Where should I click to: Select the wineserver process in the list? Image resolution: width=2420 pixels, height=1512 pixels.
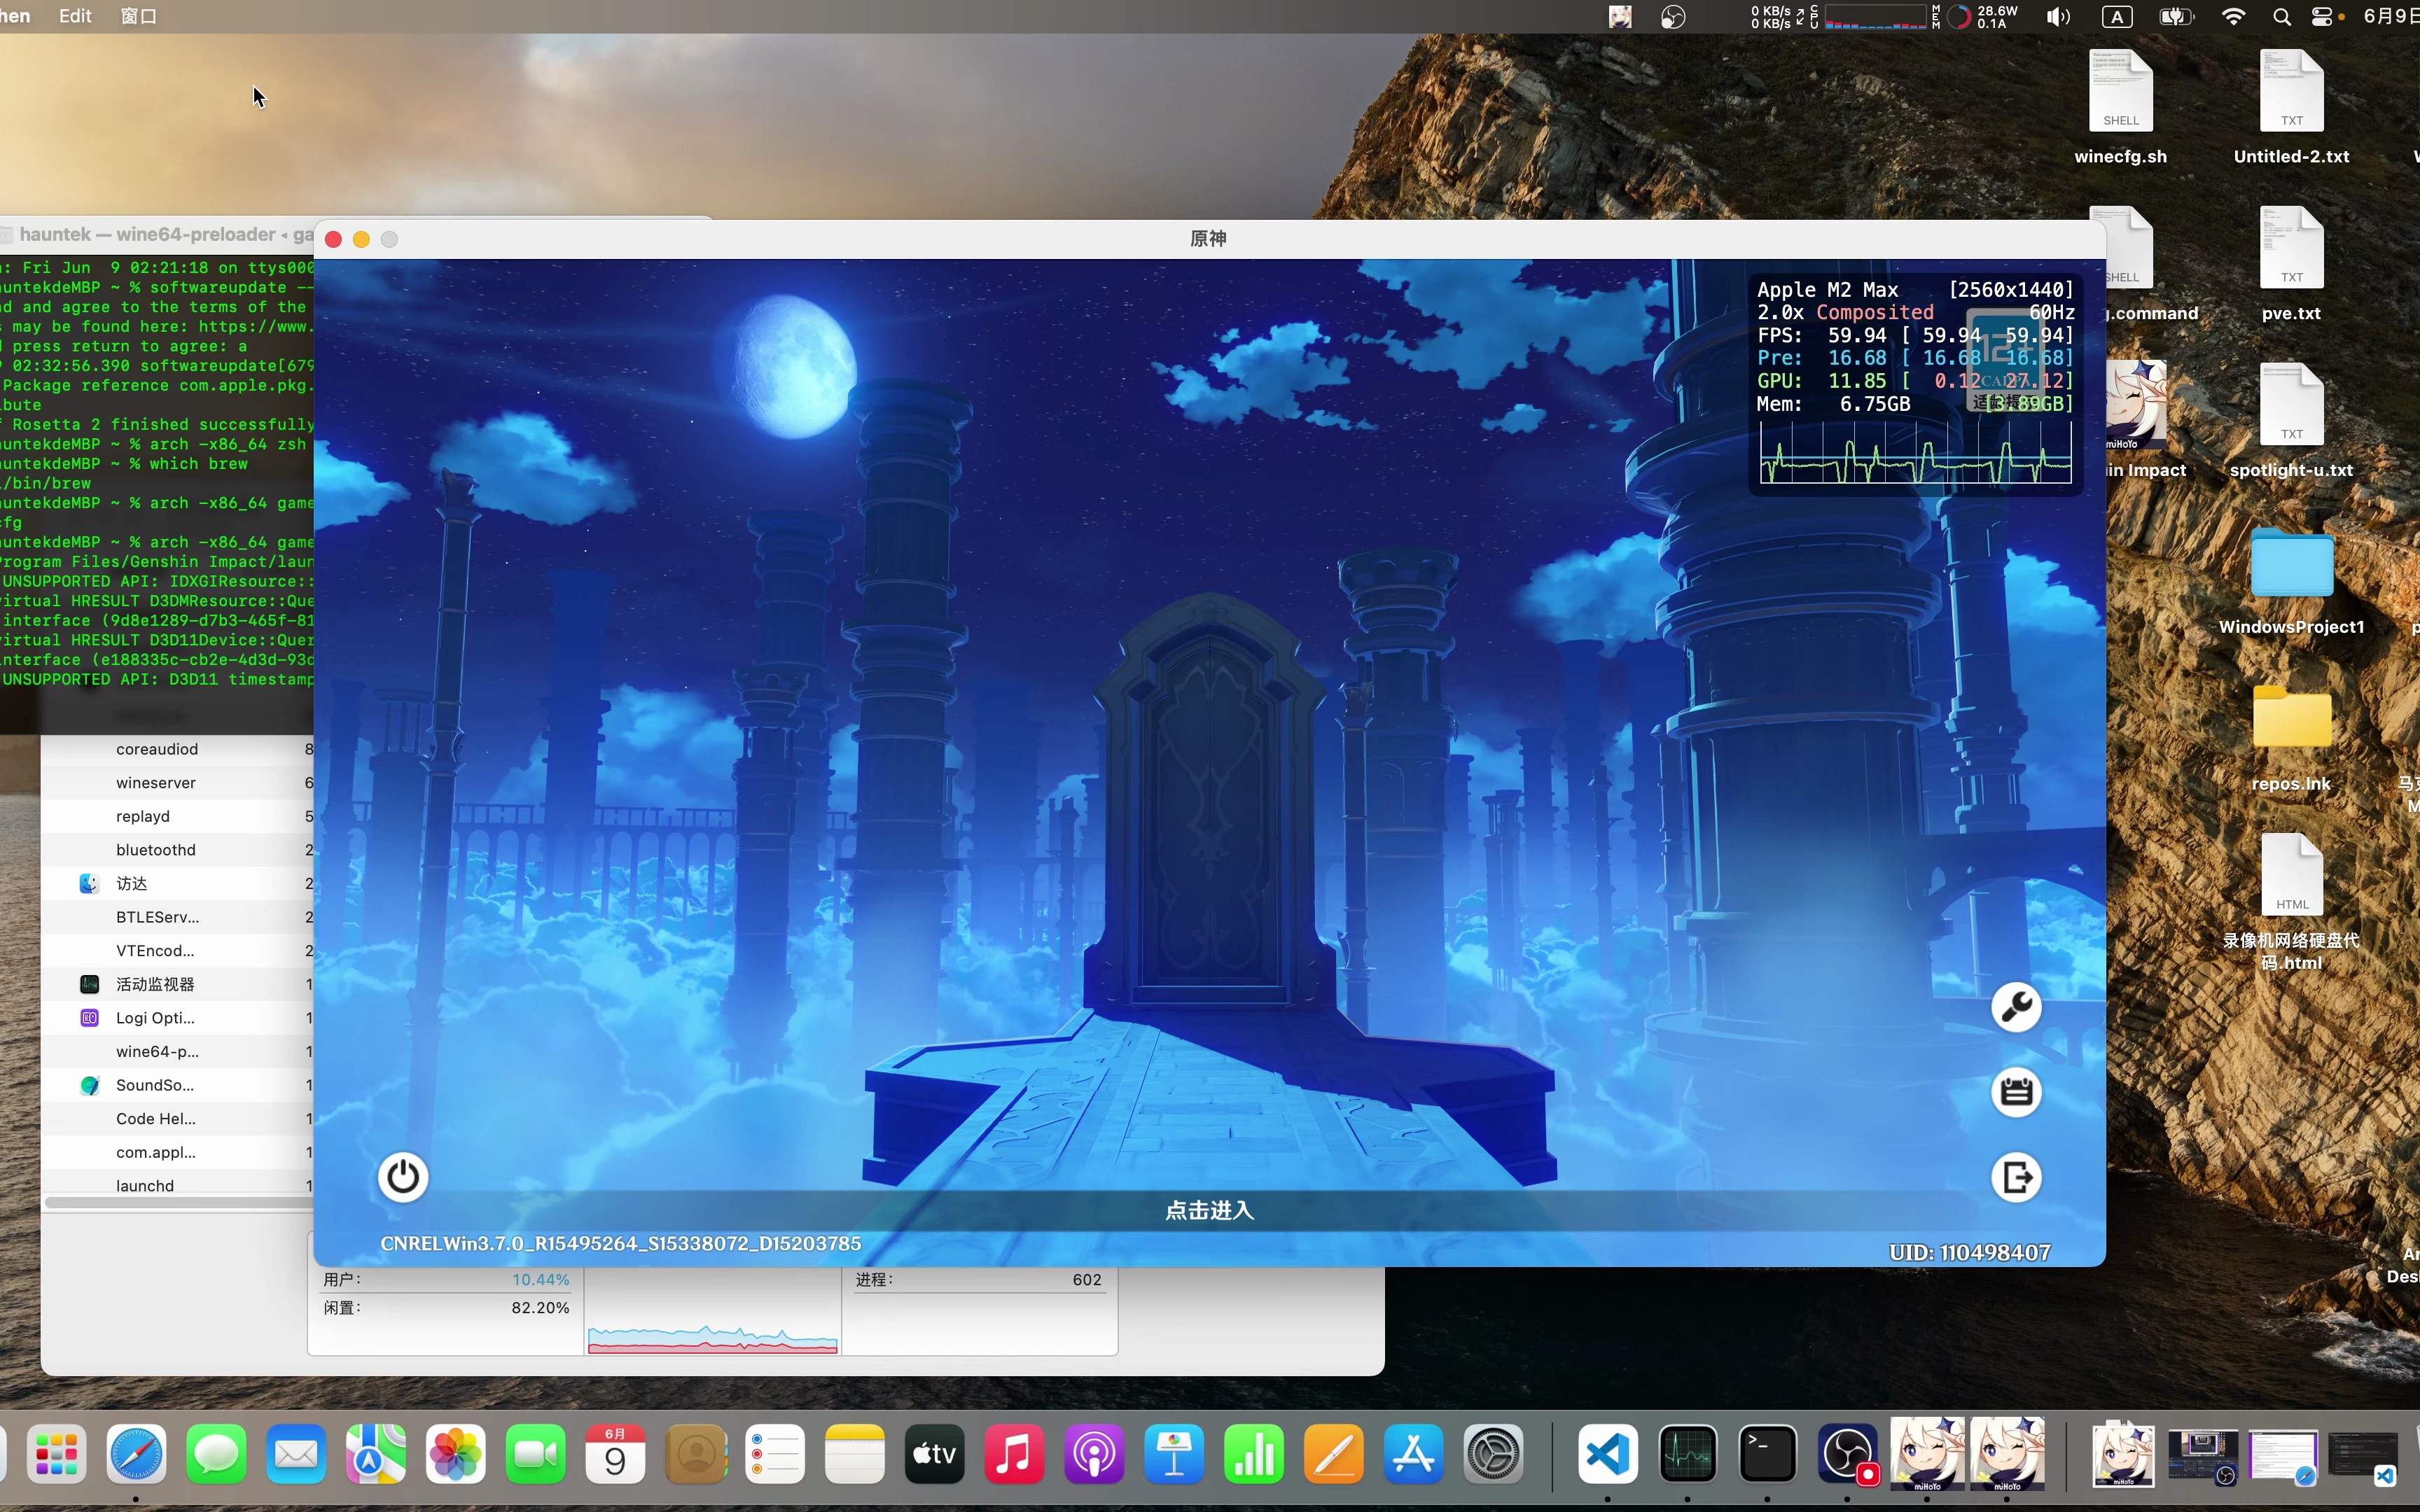tap(157, 782)
